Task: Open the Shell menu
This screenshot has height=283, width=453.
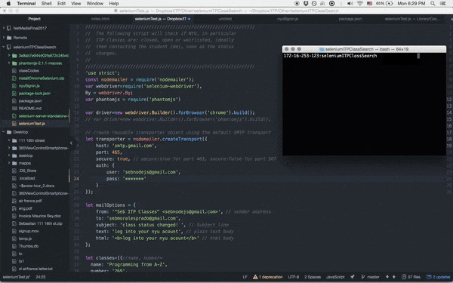Action: click(46, 4)
